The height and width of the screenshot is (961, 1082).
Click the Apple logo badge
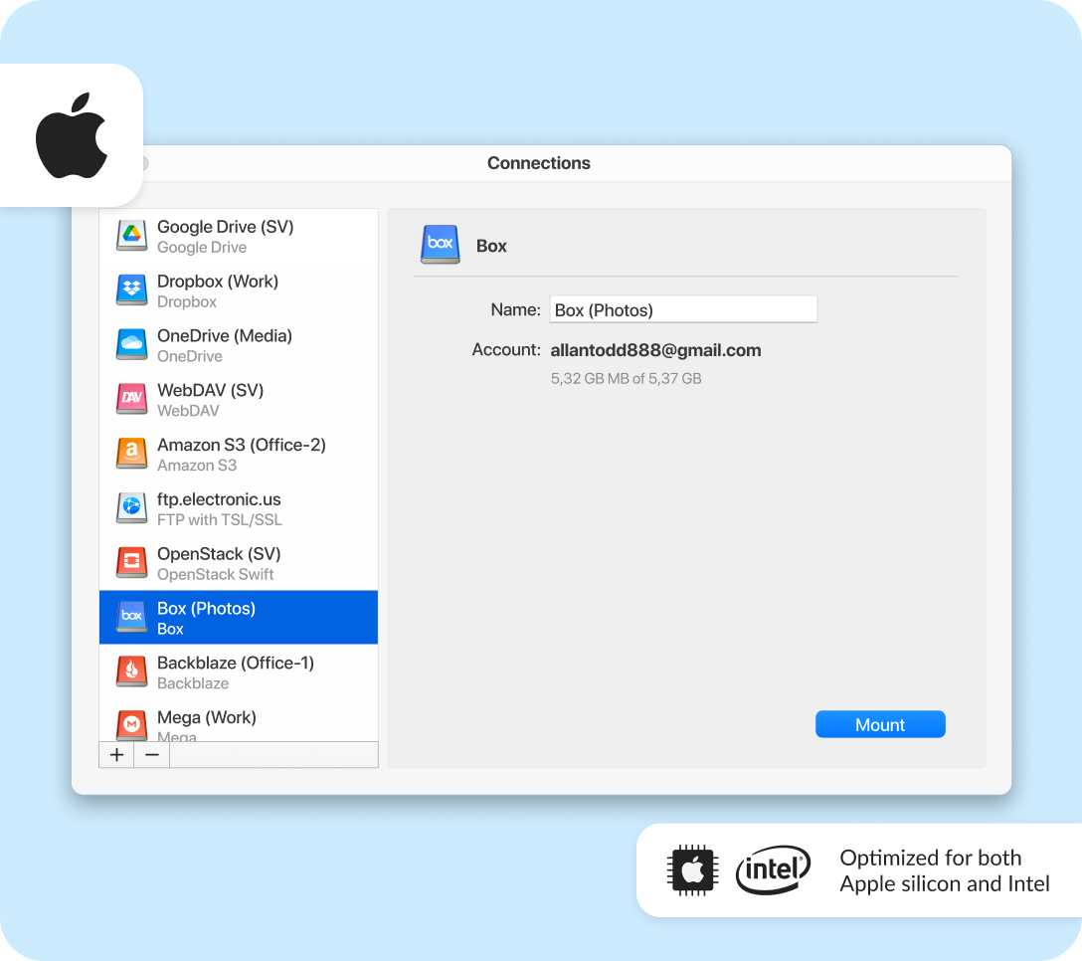(x=71, y=136)
